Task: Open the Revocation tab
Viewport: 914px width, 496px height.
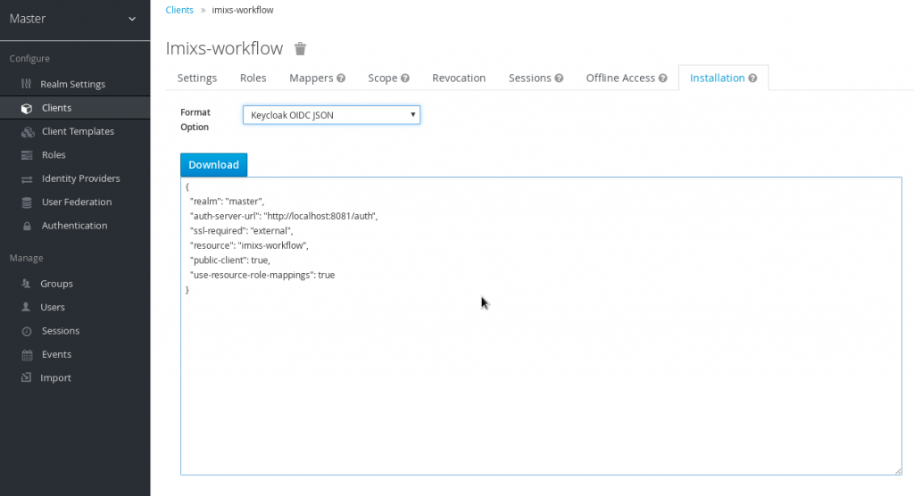Action: click(459, 79)
